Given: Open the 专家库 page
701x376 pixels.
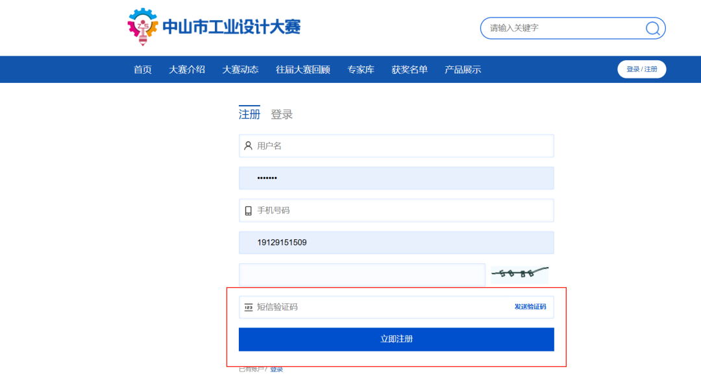Looking at the screenshot, I should pyautogui.click(x=361, y=69).
